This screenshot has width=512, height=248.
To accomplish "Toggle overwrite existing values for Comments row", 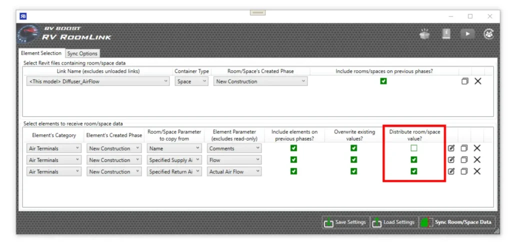I will [x=354, y=148].
